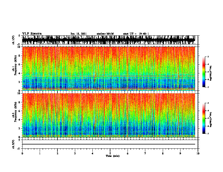Click time axis tick label 6

pos(128,153)
